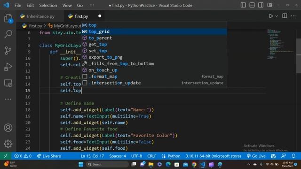Open the View menu

[67, 5]
